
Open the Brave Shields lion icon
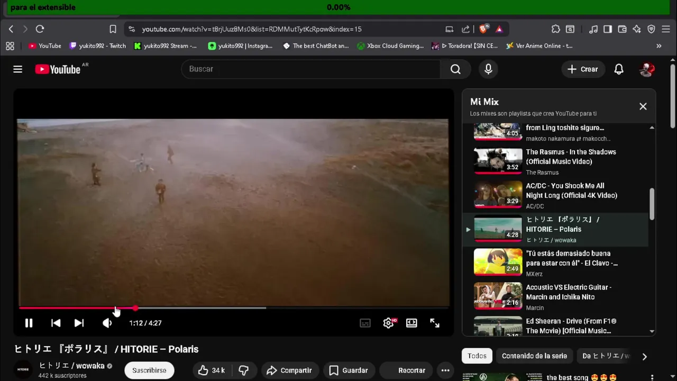(483, 29)
